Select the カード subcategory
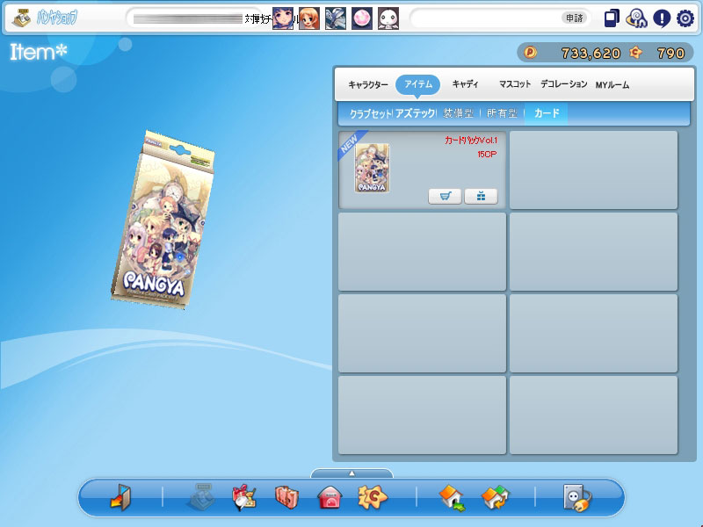Image resolution: width=703 pixels, height=527 pixels. [x=547, y=113]
